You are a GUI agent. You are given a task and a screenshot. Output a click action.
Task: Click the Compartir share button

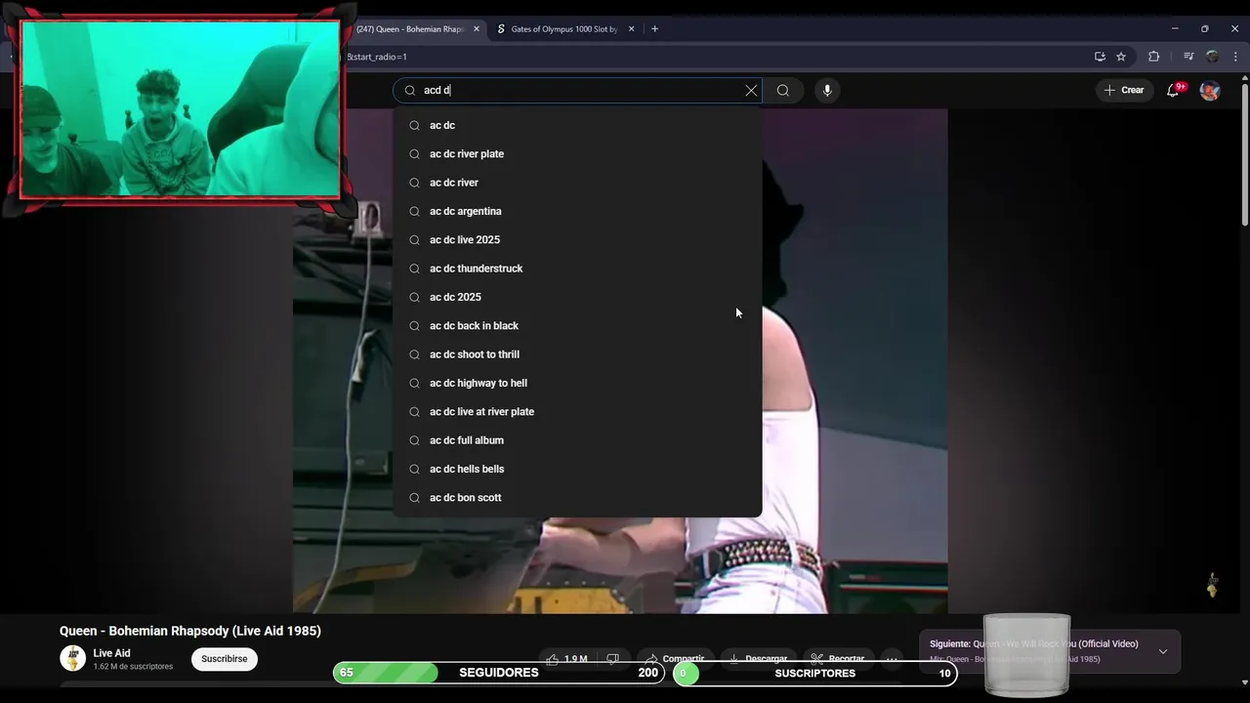click(675, 659)
